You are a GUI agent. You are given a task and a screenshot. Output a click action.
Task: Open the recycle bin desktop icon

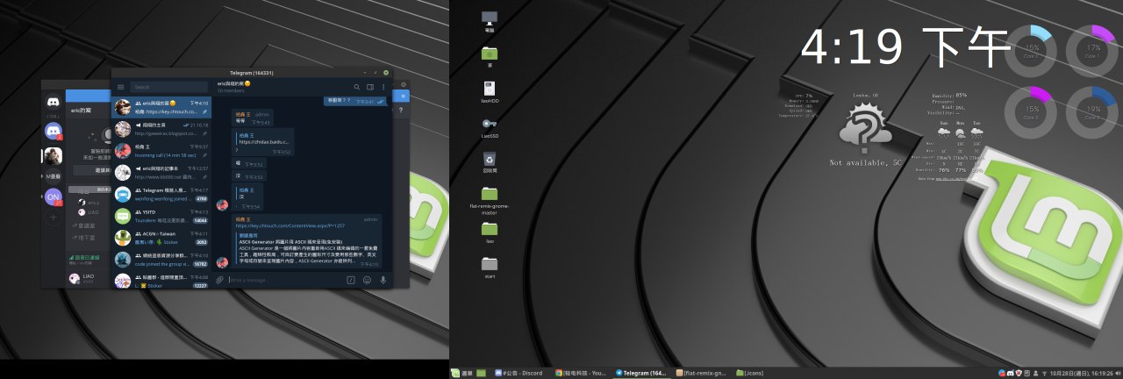490,161
